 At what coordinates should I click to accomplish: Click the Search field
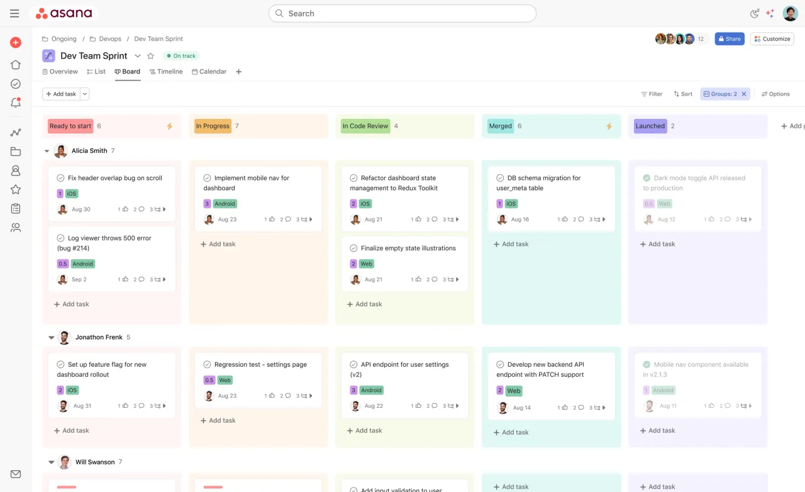point(402,13)
